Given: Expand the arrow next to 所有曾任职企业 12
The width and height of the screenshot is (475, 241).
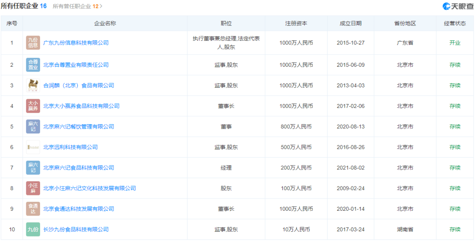Looking at the screenshot, I should [x=101, y=7].
